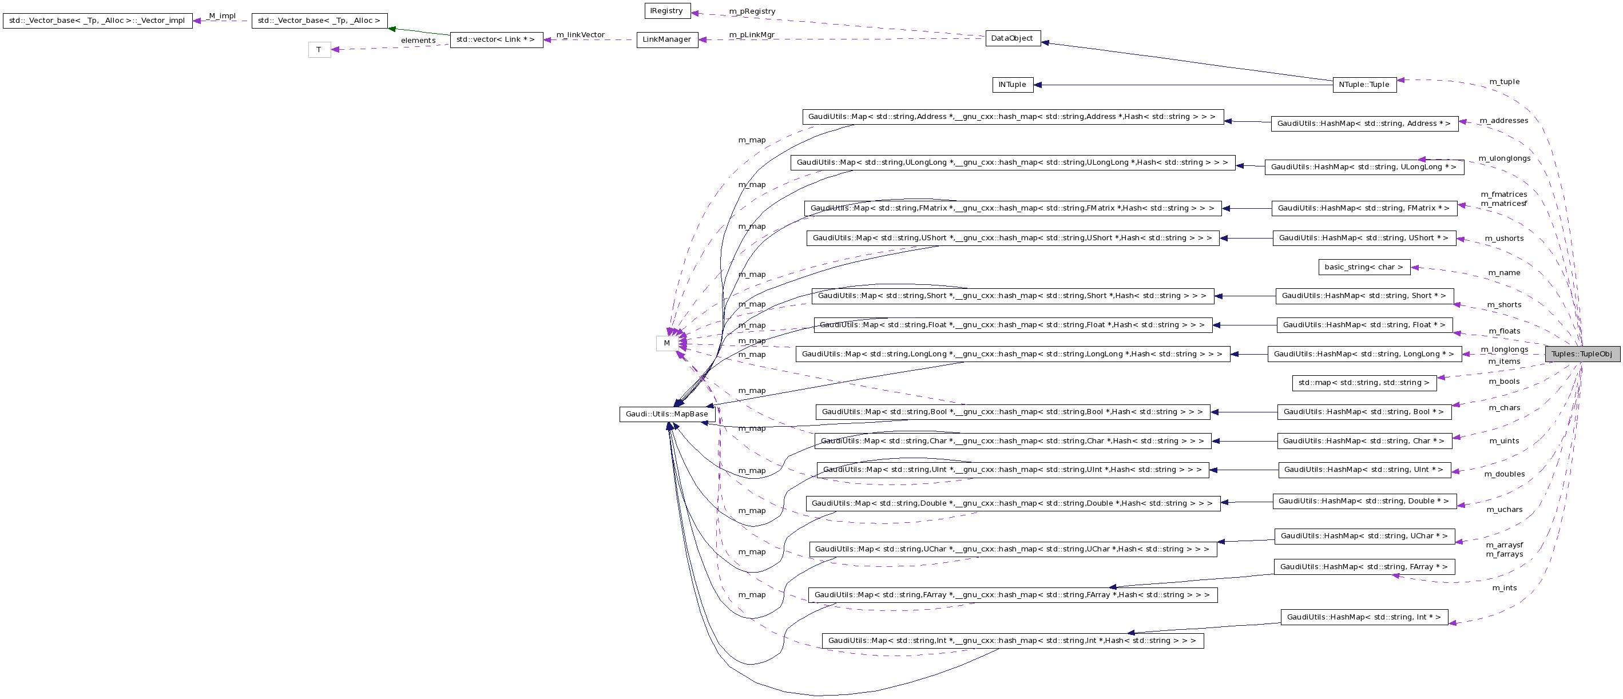This screenshot has height=699, width=1623.
Task: Open the GaudiUtils::HashMap< std::string, Bool * > node
Action: pyautogui.click(x=1363, y=412)
